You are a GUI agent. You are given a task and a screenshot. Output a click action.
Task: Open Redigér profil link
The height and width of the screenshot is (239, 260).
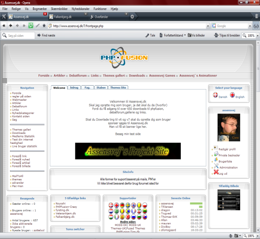coord(227,149)
